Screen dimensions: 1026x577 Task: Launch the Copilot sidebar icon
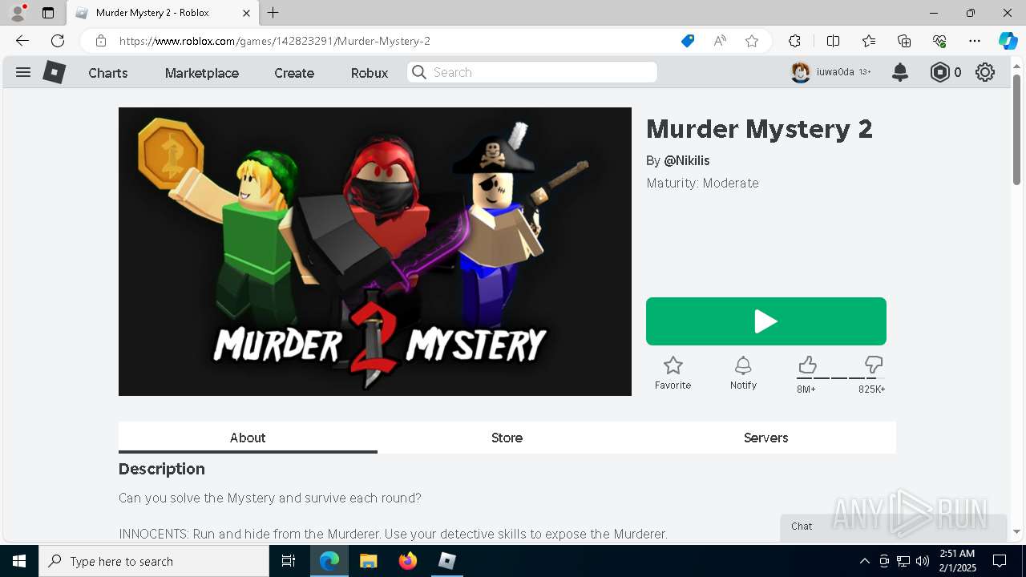click(1008, 41)
